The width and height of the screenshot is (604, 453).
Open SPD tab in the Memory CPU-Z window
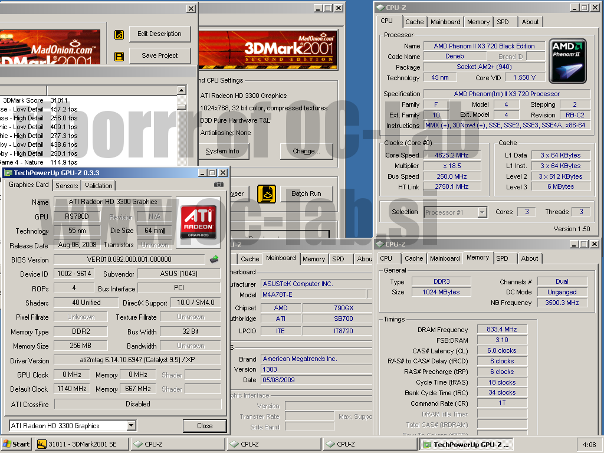point(502,258)
